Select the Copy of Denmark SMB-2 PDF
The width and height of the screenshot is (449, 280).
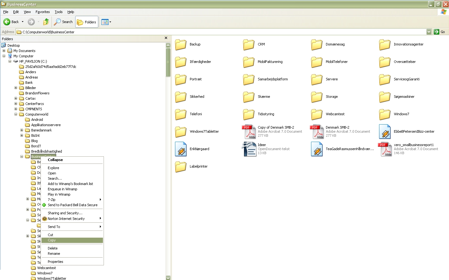(249, 131)
